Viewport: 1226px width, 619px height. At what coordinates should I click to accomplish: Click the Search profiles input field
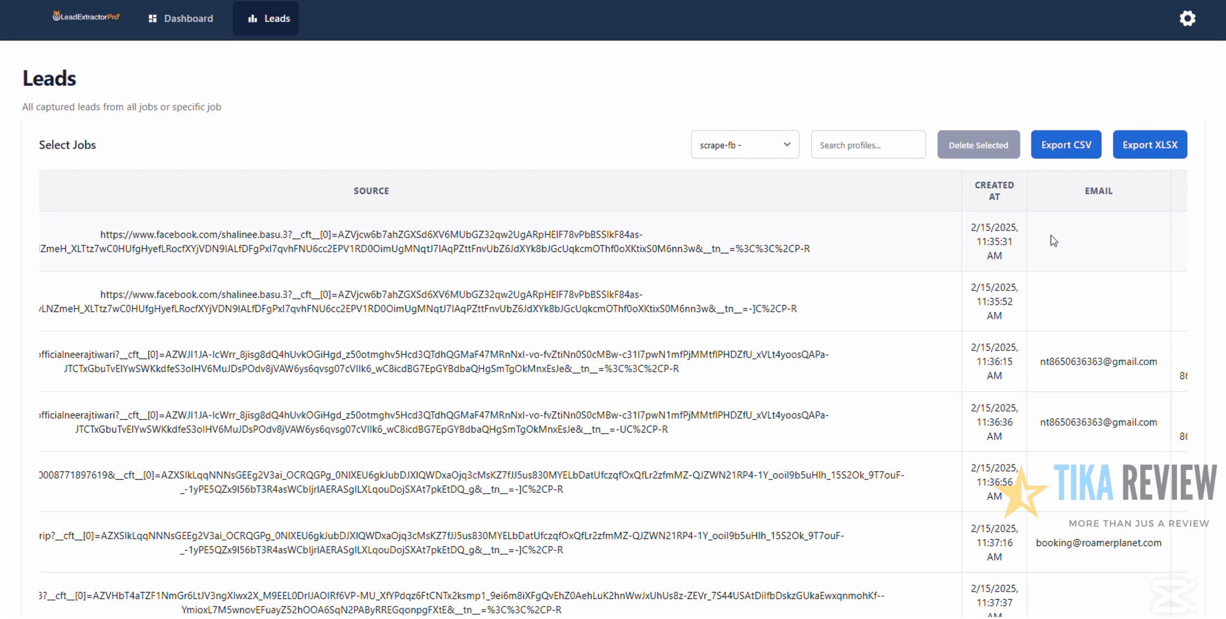point(867,144)
